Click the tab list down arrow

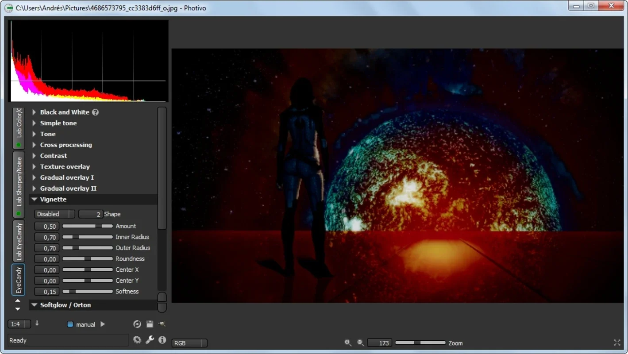(x=18, y=309)
